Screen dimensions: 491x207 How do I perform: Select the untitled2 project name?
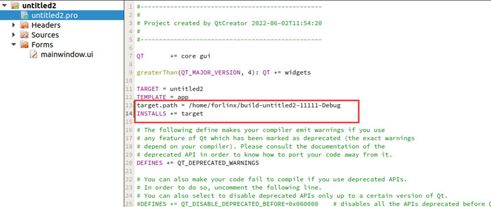point(39,5)
